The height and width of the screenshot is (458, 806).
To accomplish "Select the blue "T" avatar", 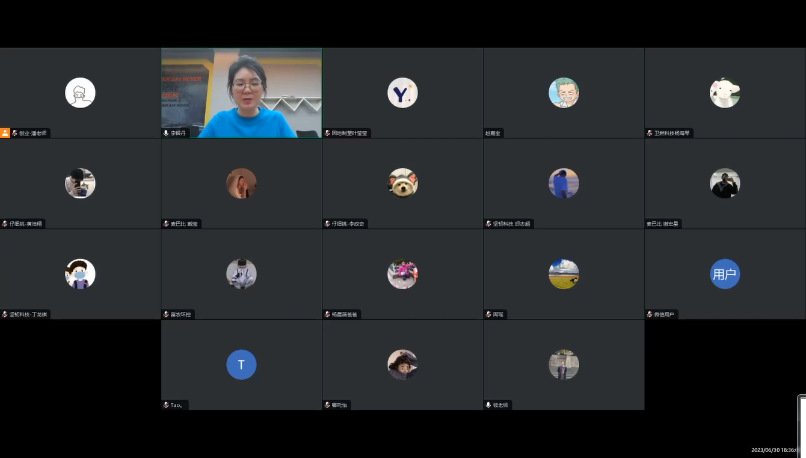I will 241,364.
